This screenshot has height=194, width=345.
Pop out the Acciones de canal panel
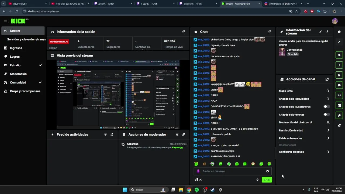(x=327, y=79)
